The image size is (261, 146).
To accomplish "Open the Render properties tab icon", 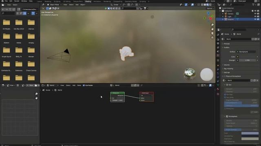I will (218, 40).
